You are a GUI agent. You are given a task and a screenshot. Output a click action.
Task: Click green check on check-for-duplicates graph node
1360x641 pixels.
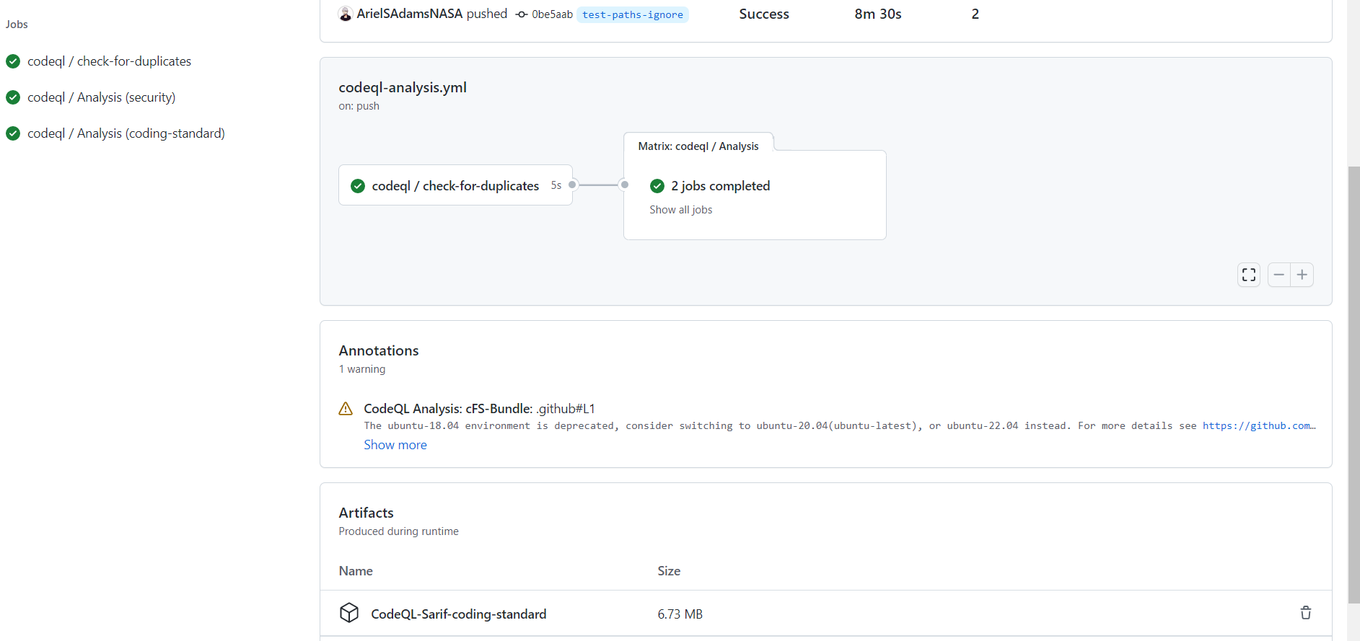358,186
